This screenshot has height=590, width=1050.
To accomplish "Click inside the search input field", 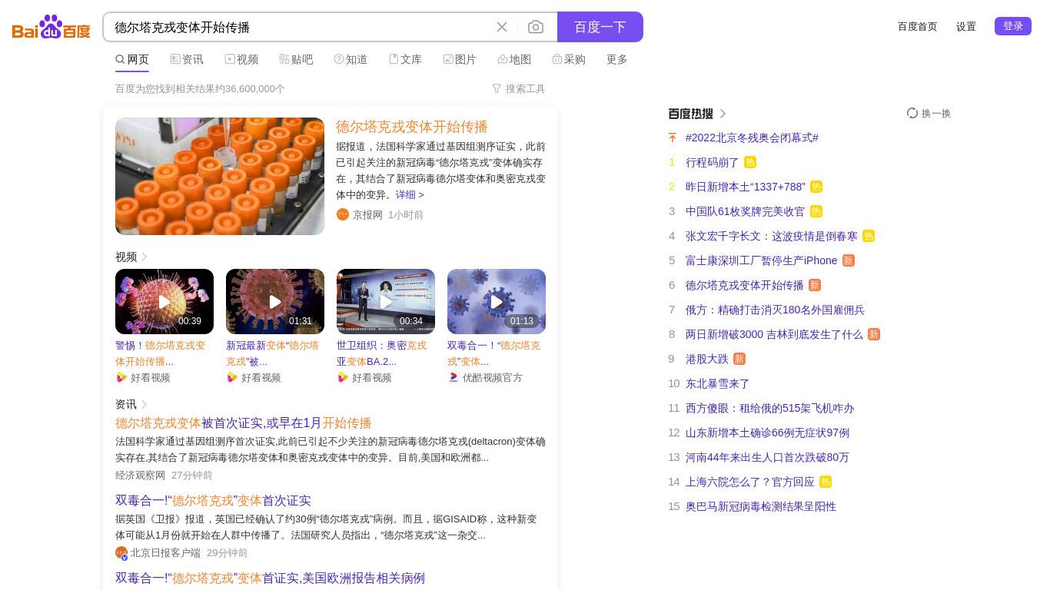I will (x=300, y=27).
